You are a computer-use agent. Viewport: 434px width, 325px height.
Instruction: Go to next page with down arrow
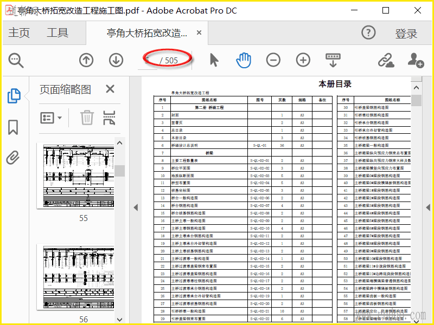(116, 60)
